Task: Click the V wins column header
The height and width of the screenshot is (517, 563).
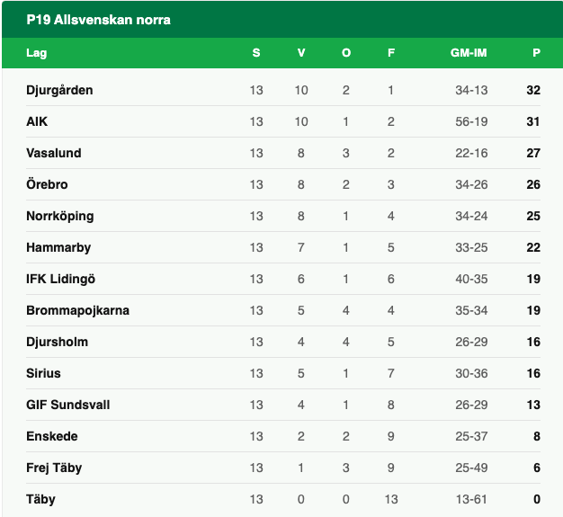Action: pyautogui.click(x=301, y=53)
